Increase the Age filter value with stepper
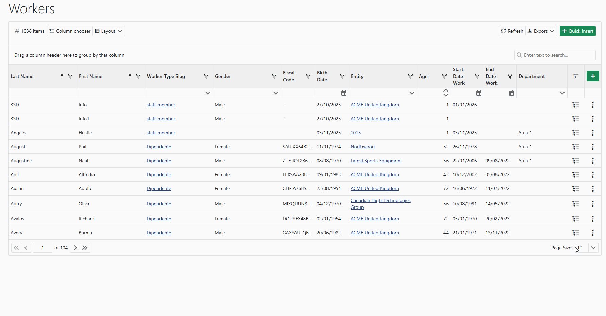 click(x=445, y=91)
